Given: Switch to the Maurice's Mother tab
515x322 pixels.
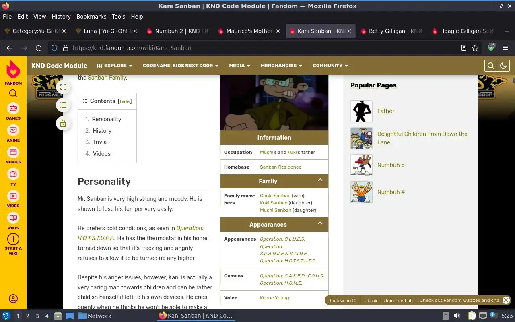Looking at the screenshot, I should [249, 31].
